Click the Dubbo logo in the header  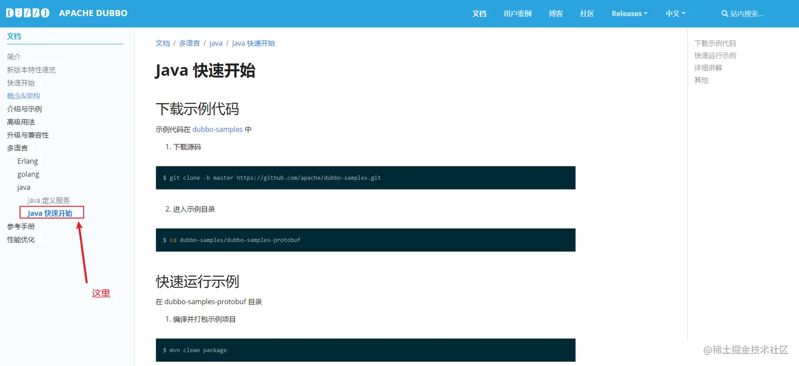pos(27,13)
